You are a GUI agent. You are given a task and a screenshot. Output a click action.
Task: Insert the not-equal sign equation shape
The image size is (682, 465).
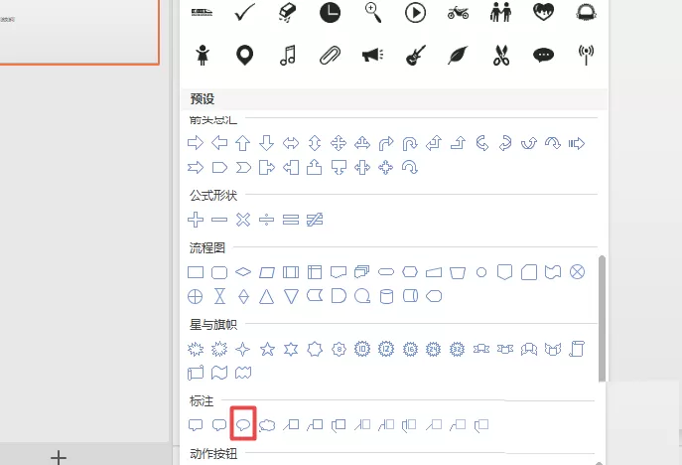(x=315, y=220)
